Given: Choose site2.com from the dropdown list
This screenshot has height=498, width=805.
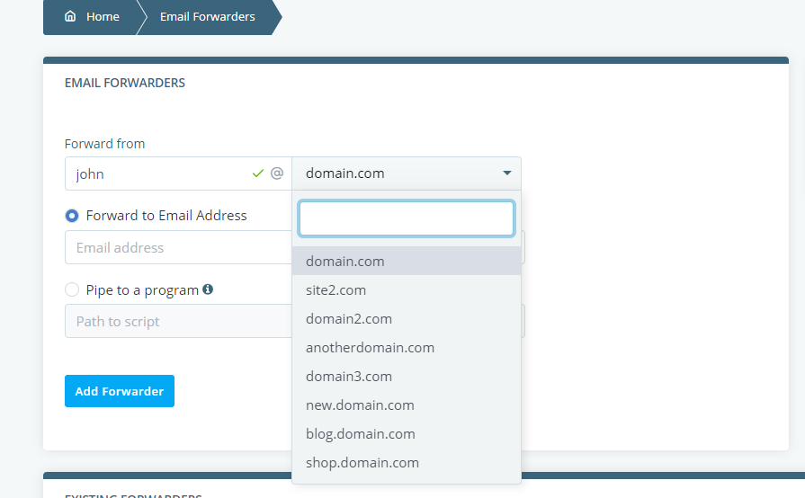Looking at the screenshot, I should pos(407,289).
